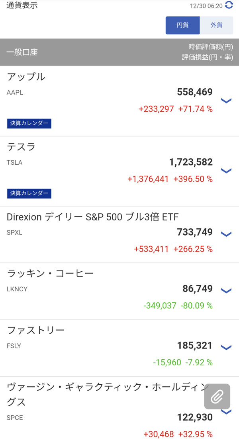Open Direxion デイリー S&P 500 ブル3倍 ETF
The width and height of the screenshot is (239, 440).
[93, 217]
